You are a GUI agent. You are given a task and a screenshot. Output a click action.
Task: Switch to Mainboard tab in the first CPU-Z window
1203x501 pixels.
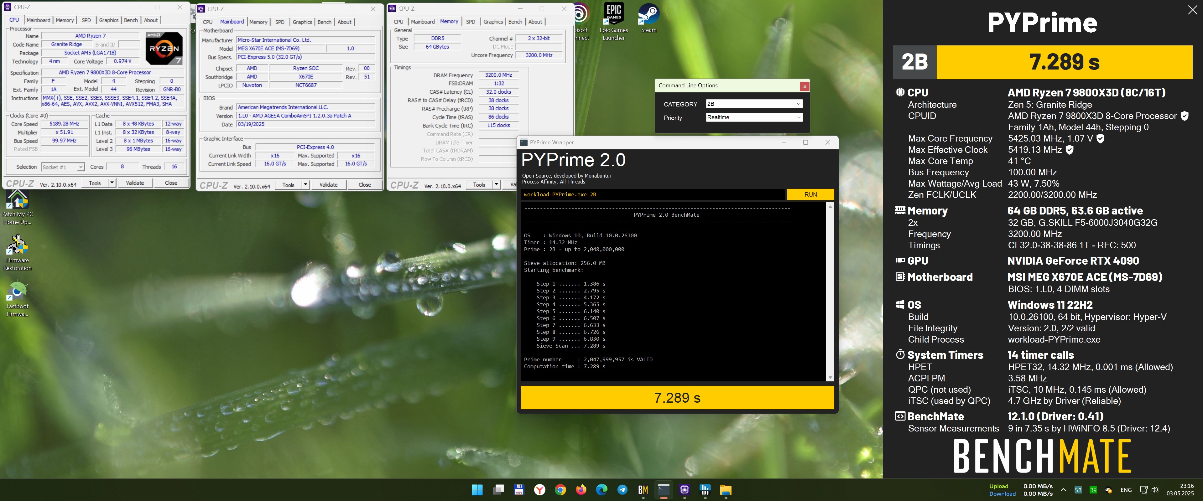(x=38, y=20)
